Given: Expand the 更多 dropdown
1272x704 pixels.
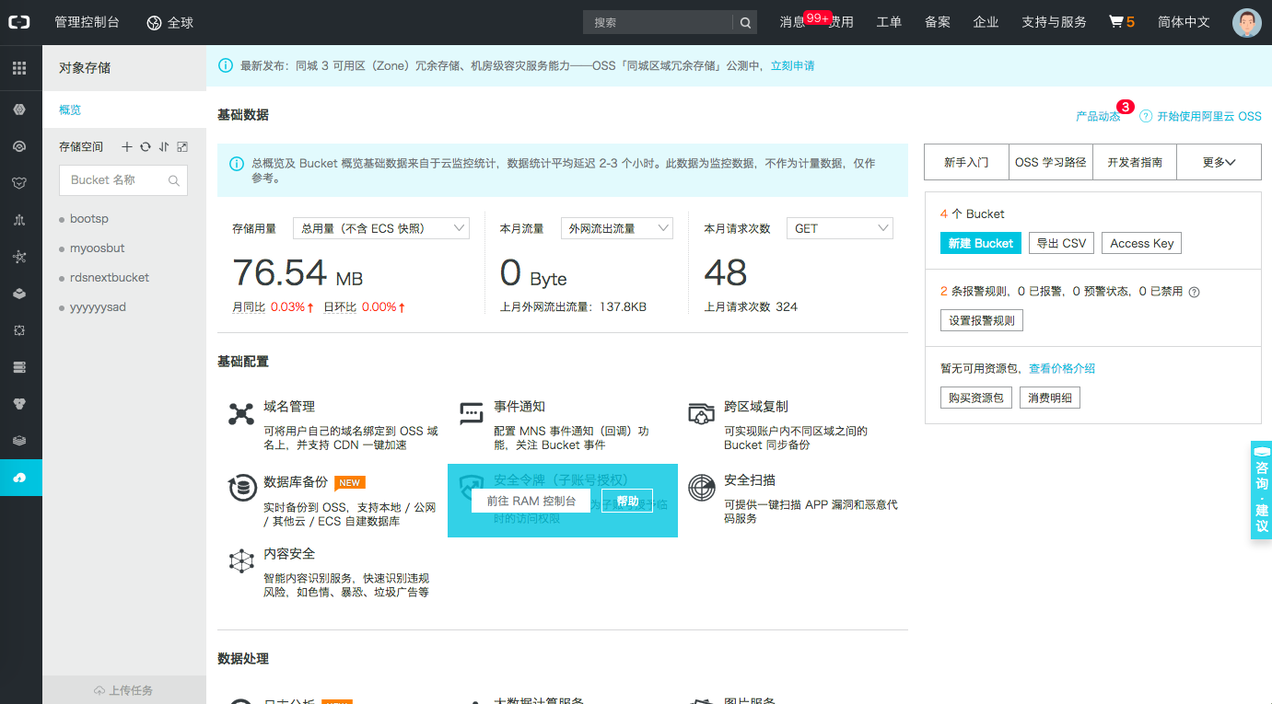Looking at the screenshot, I should (1219, 162).
